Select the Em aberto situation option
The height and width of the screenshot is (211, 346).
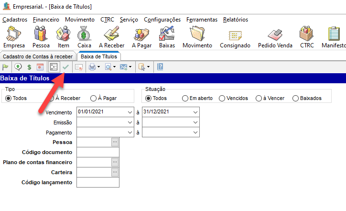point(185,98)
